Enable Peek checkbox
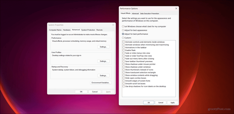The width and height of the screenshot is (234, 114). pyautogui.click(x=123, y=50)
